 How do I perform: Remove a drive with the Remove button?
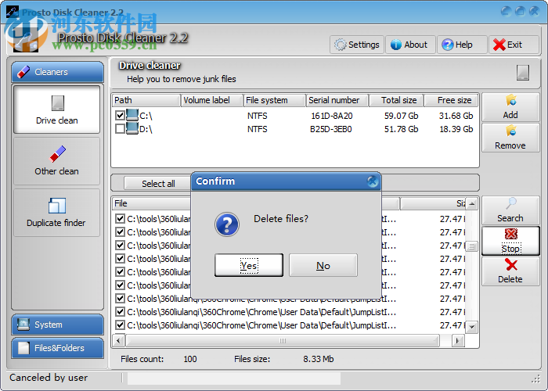tap(510, 138)
